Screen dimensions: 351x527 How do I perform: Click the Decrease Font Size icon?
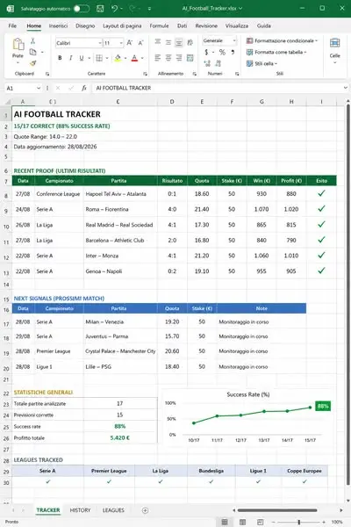click(140, 43)
